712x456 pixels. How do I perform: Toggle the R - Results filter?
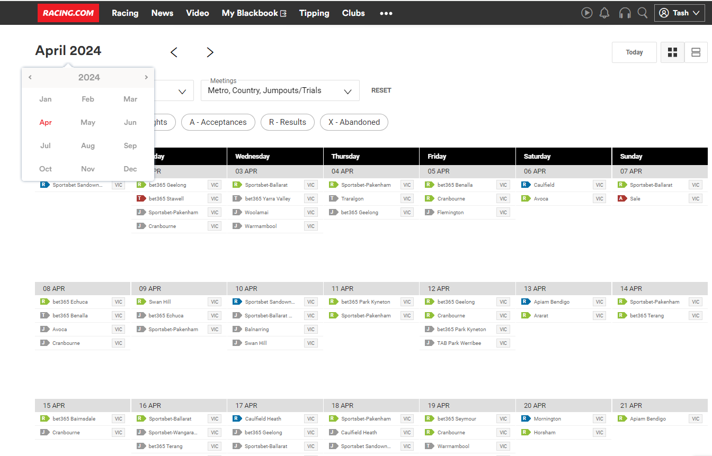click(x=287, y=122)
